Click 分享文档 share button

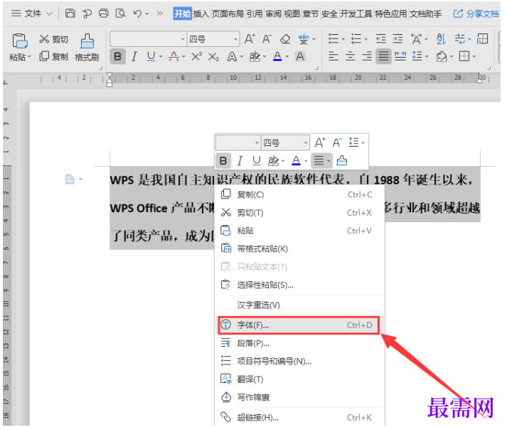point(476,14)
